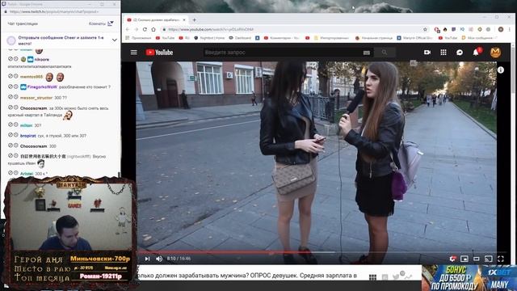The image size is (517, 291).
Task: Click the Aristel username in chat
Action: 27,174
